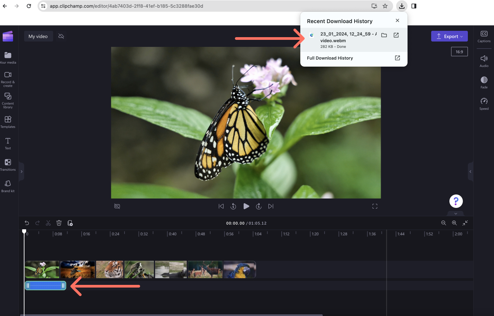The width and height of the screenshot is (494, 316).
Task: Skip to the start of video
Action: (x=221, y=206)
